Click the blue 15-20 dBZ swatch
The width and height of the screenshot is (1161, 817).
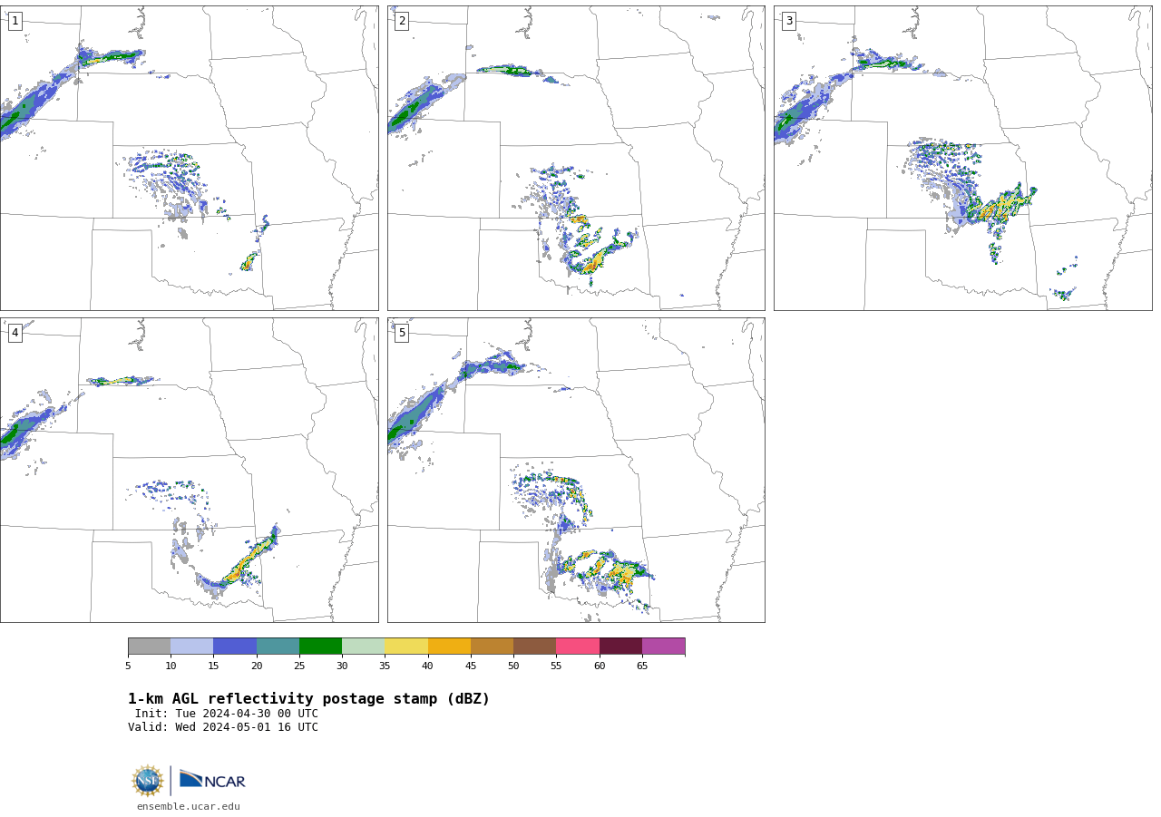click(235, 646)
